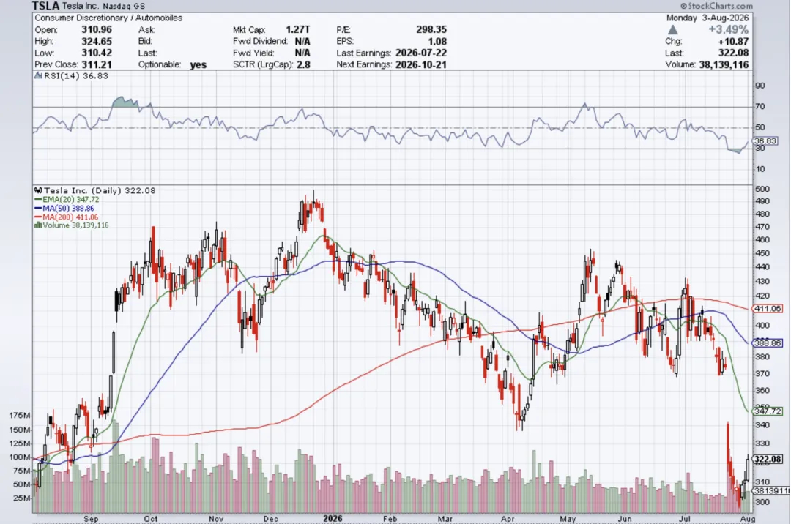The image size is (791, 524).
Task: Click the May month label on time axis
Action: pyautogui.click(x=568, y=518)
